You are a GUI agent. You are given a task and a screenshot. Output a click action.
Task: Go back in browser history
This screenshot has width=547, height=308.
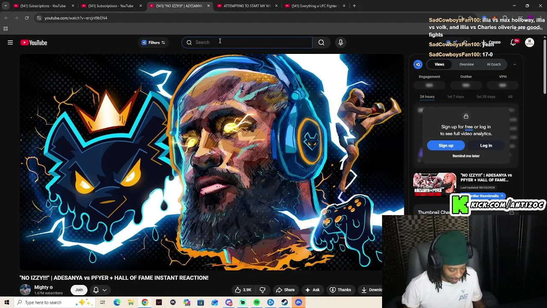coord(6,18)
